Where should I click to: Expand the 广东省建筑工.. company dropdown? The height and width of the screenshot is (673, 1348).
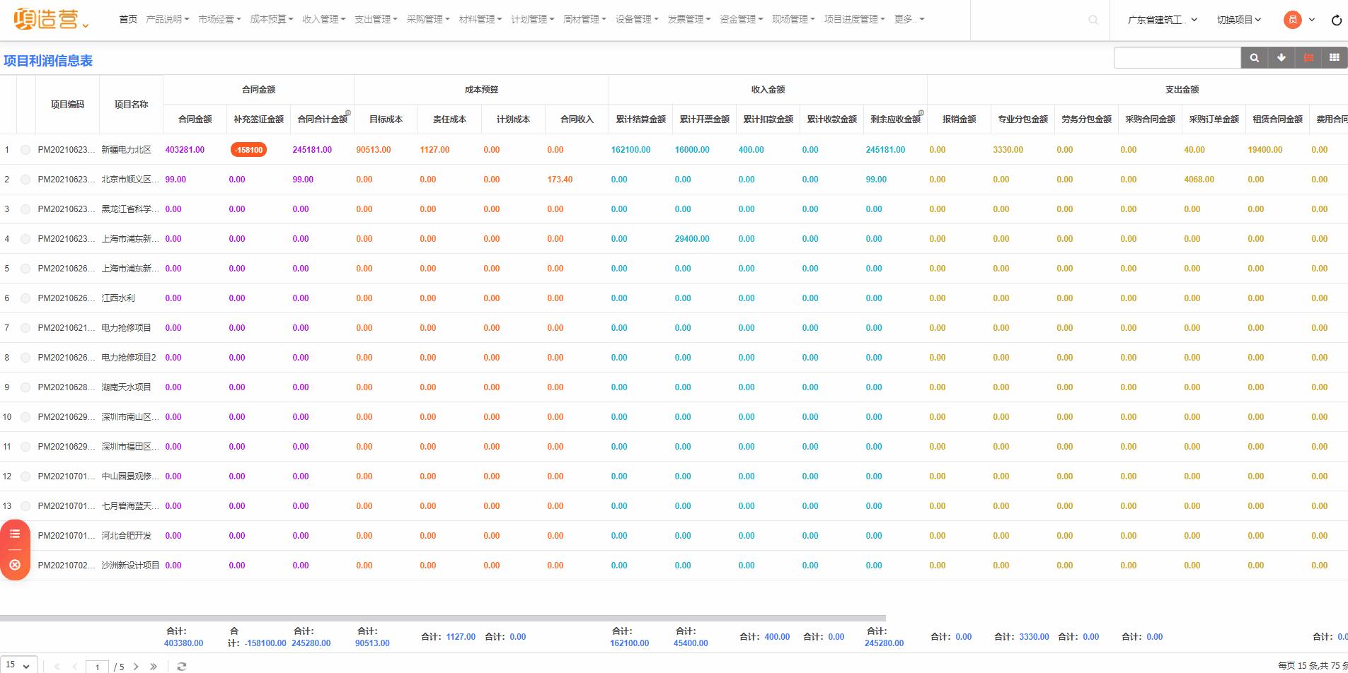[x=1162, y=20]
